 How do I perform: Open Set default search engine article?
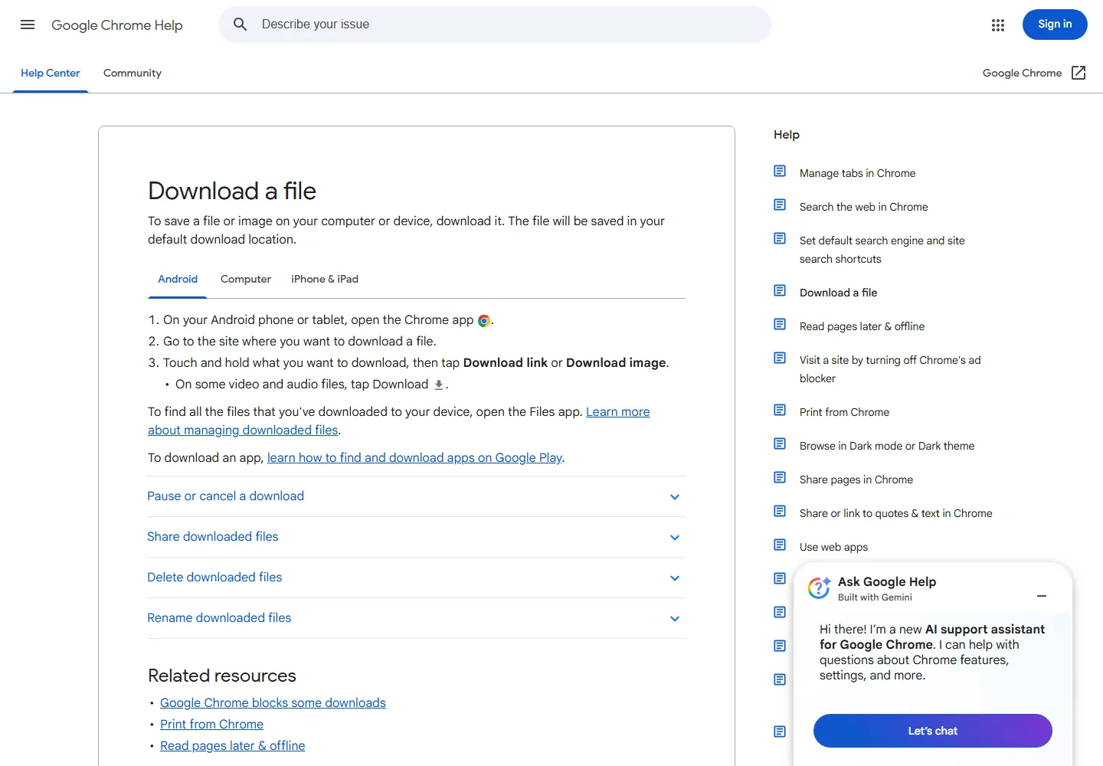(882, 250)
